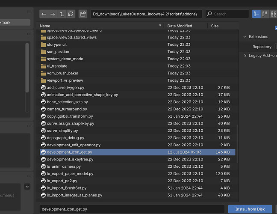Click the file list vertical scrollbar
The image size is (277, 214).
click(237, 144)
